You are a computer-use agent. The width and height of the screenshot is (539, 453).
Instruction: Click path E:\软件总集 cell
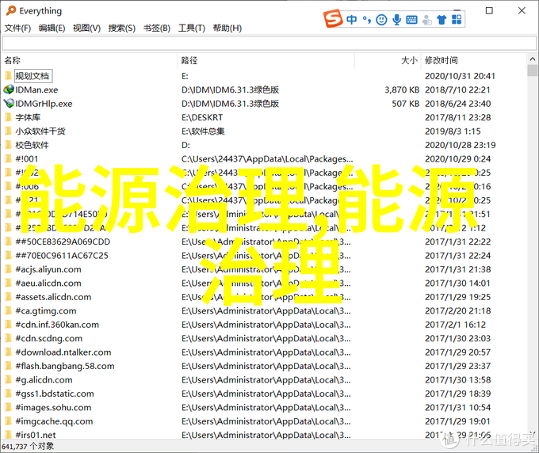coord(203,131)
